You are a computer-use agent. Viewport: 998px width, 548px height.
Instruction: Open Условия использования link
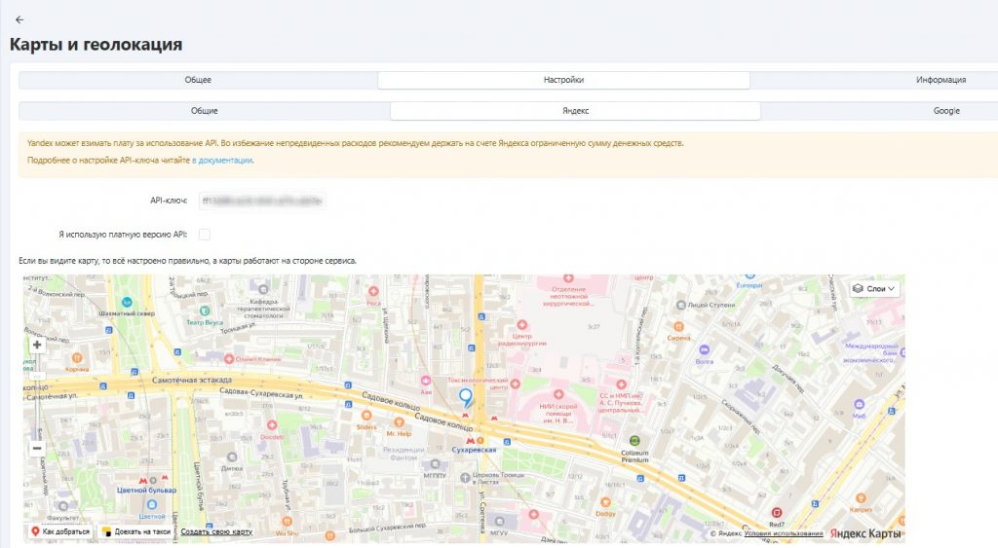click(x=784, y=533)
